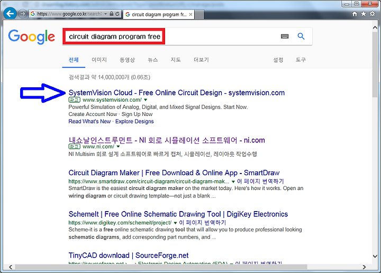Image resolution: width=381 pixels, height=273 pixels.
Task: Select the 전체 results tab
Action: (74, 60)
